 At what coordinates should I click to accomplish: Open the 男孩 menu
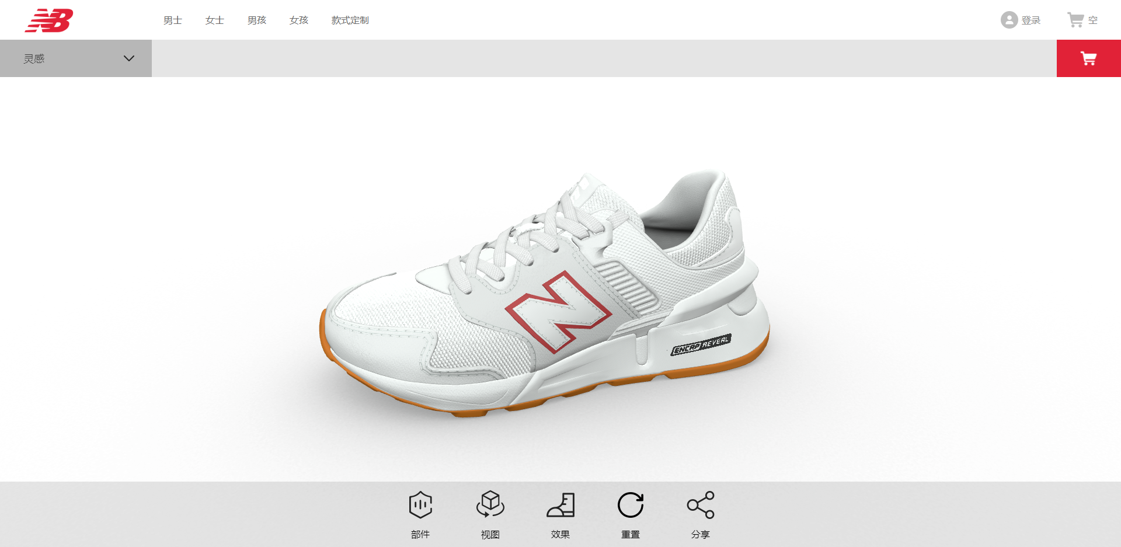pyautogui.click(x=257, y=20)
